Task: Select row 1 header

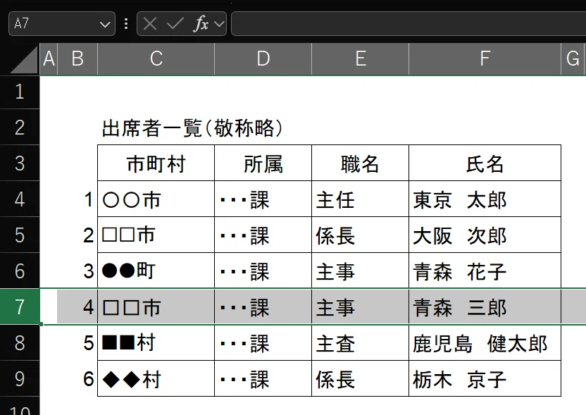Action: 20,92
